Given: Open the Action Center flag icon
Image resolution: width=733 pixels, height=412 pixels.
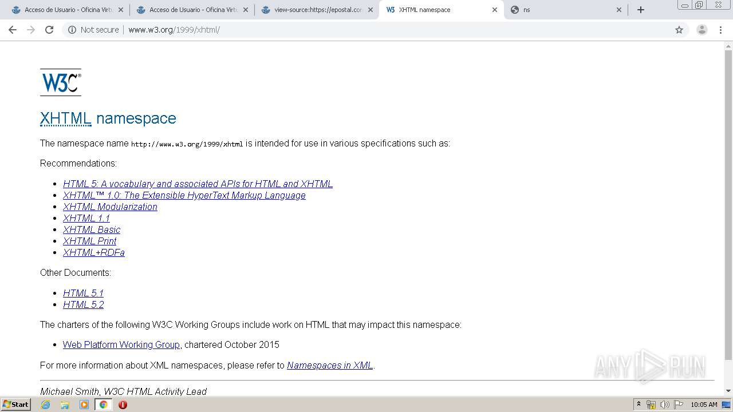Looking at the screenshot, I should [x=678, y=405].
